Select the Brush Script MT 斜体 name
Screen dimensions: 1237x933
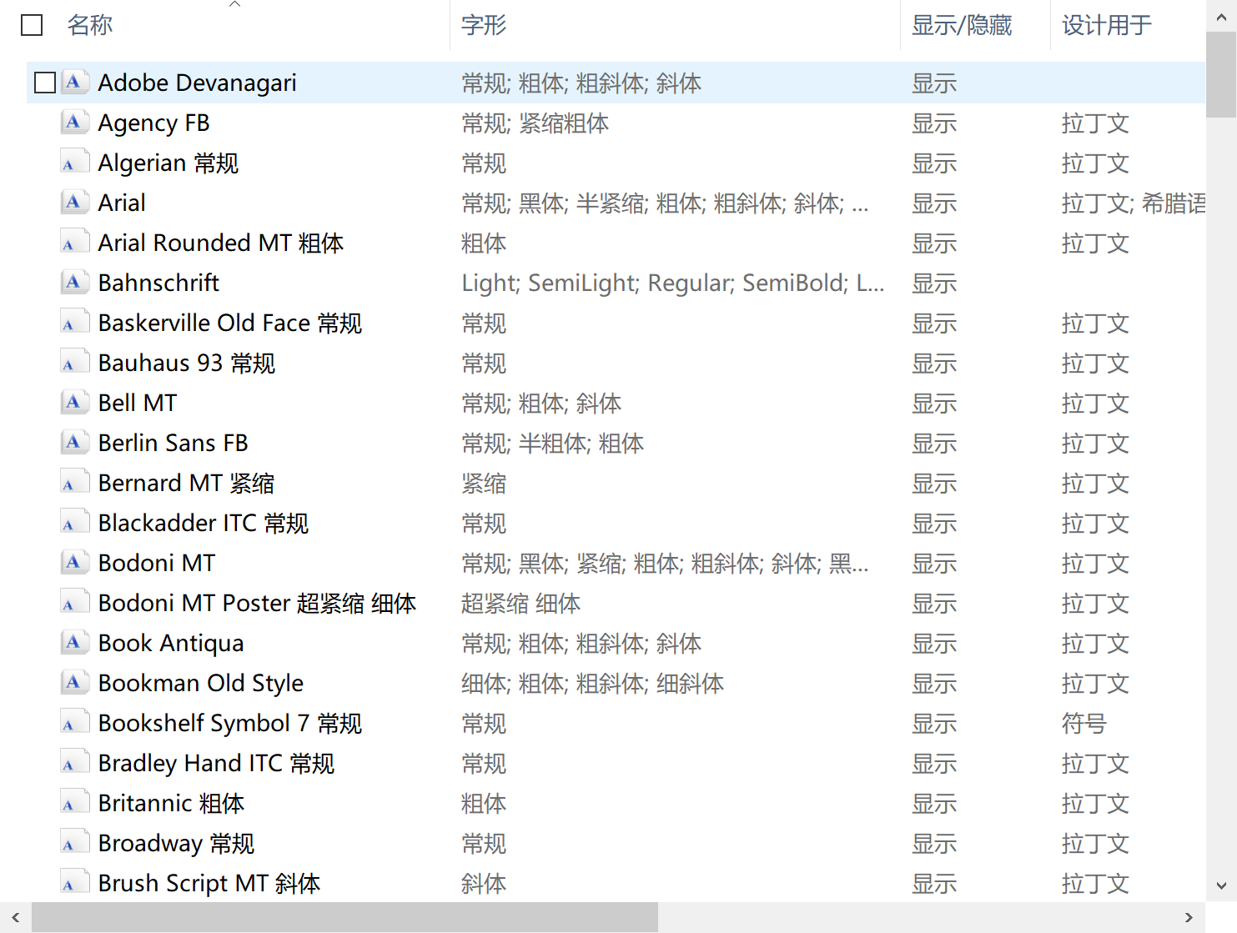coord(209,883)
